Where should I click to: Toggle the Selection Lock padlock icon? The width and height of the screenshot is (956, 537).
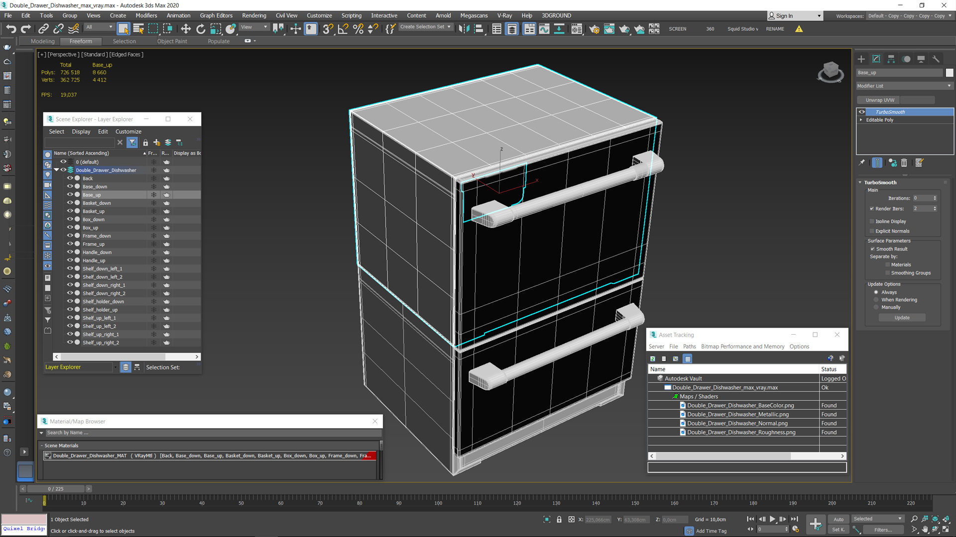(x=559, y=519)
